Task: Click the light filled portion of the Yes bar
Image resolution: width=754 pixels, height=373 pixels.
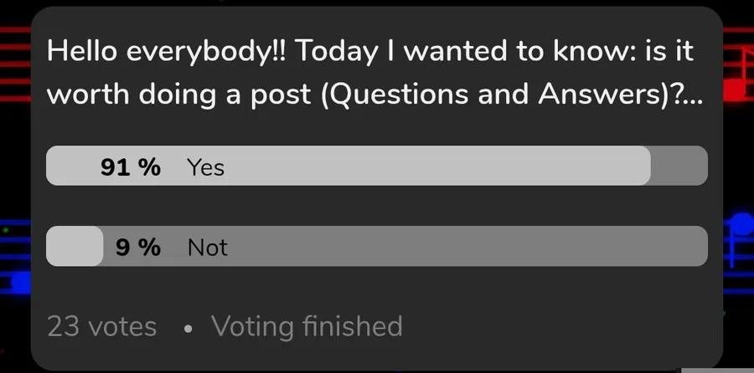Action: click(x=419, y=166)
